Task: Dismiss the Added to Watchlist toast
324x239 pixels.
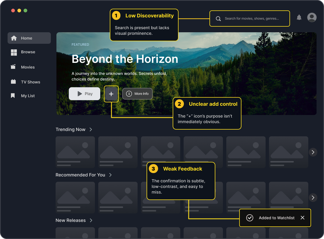Action: pyautogui.click(x=302, y=218)
